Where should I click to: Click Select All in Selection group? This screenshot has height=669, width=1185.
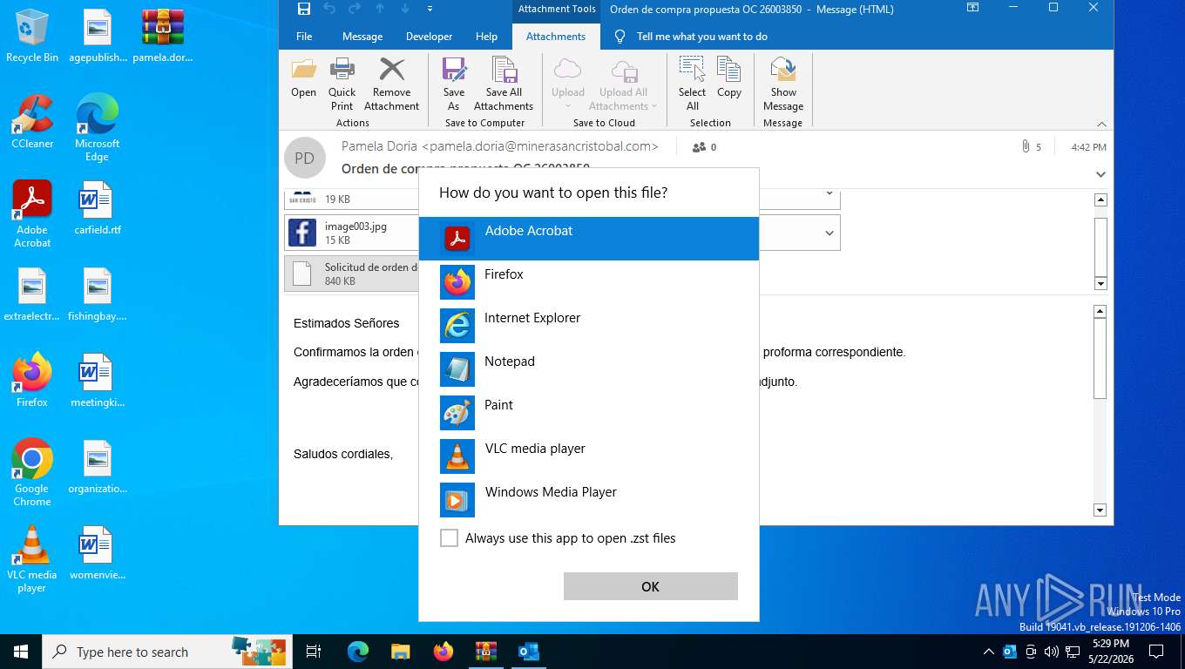tap(692, 84)
